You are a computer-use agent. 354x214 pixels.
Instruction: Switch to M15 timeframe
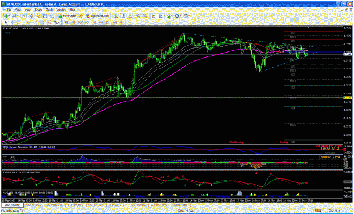(80, 23)
